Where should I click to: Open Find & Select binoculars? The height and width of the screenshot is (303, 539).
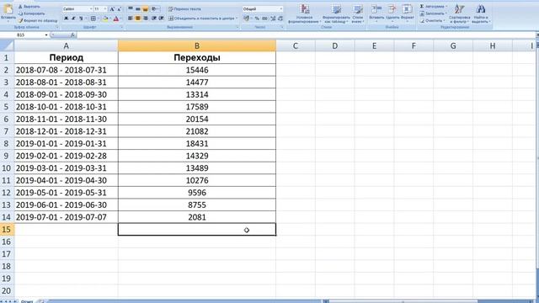pos(481,13)
